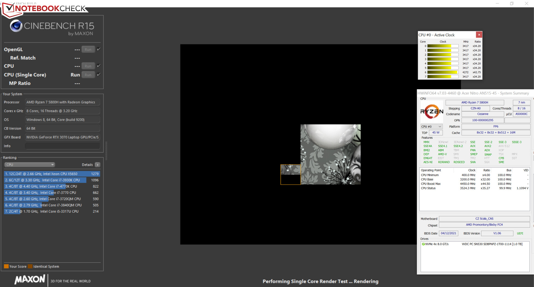Restore down the Cinebench window
The width and height of the screenshot is (534, 287).
tap(512, 4)
